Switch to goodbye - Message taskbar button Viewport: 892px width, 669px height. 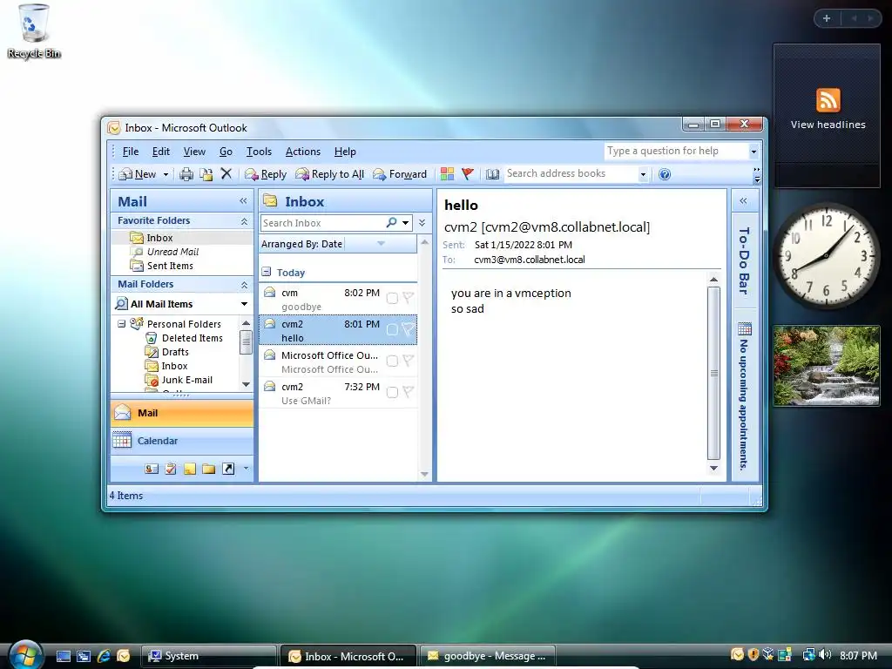(487, 656)
